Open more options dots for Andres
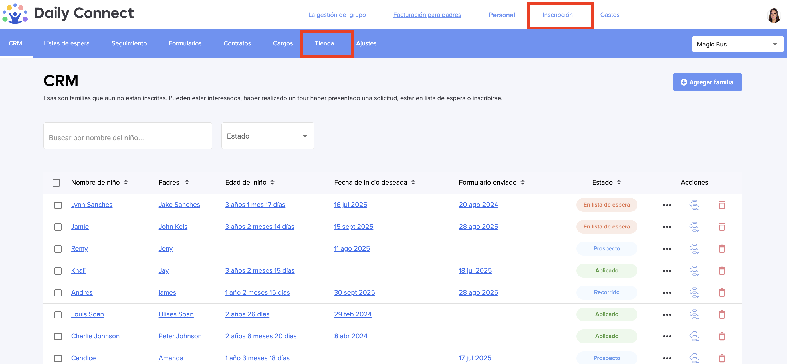The image size is (787, 364). (x=667, y=293)
